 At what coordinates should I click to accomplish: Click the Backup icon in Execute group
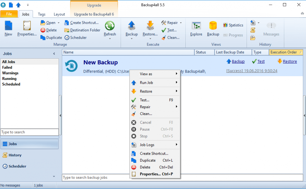(x=131, y=26)
